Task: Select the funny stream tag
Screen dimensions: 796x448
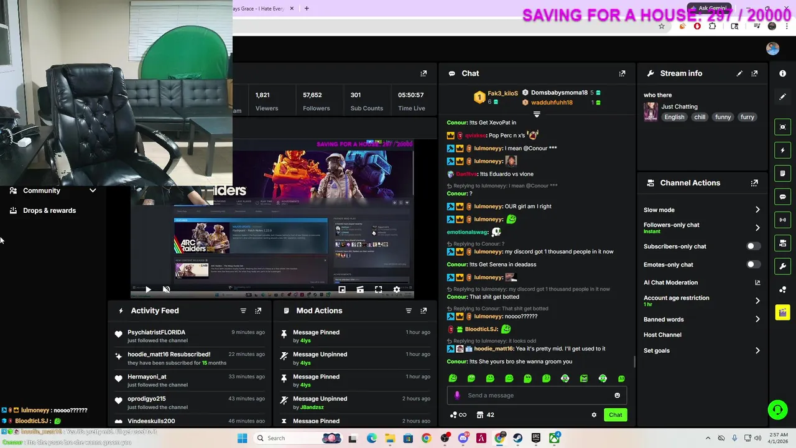Action: (723, 117)
